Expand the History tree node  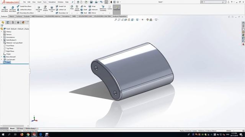pos(2,32)
